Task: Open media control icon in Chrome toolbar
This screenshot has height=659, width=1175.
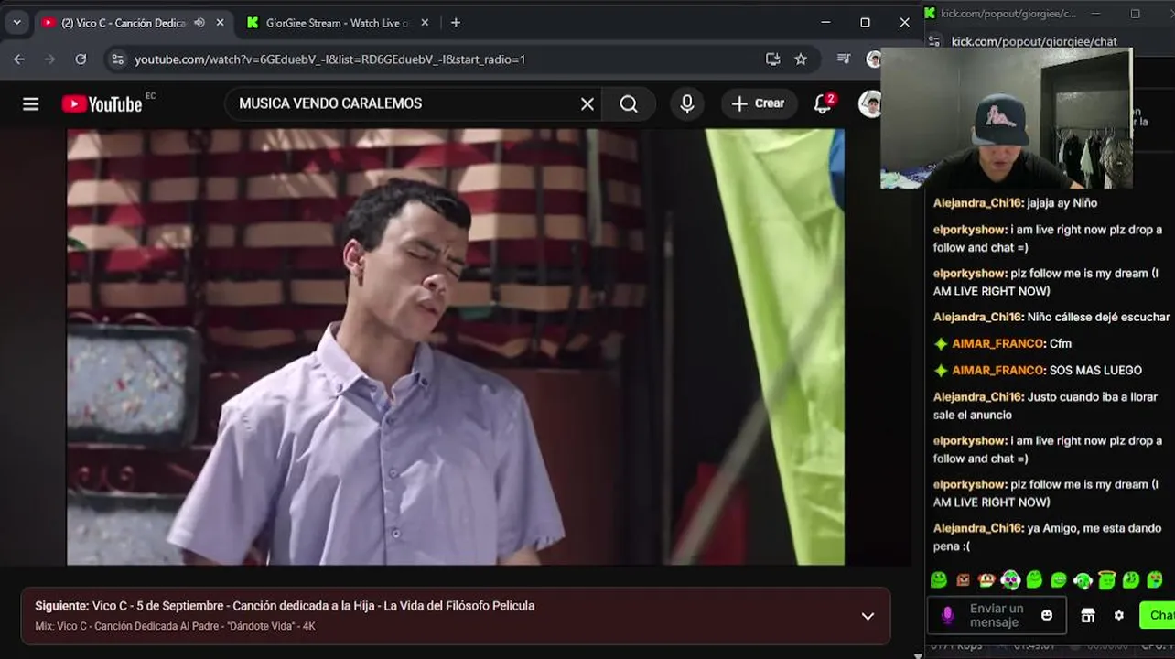Action: click(844, 59)
